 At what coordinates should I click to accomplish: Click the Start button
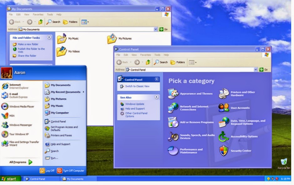(x=10, y=179)
